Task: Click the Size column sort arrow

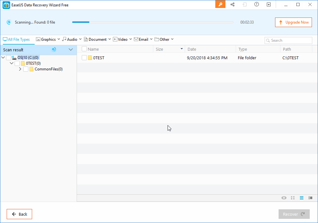Action: click(x=182, y=49)
